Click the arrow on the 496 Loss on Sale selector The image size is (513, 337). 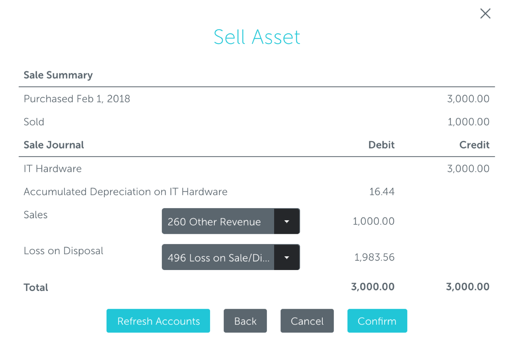pos(286,257)
